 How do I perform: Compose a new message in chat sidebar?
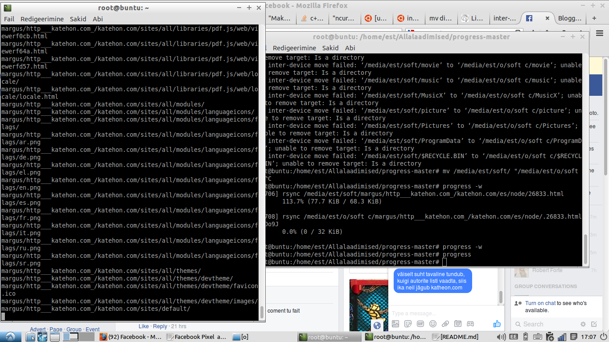pyautogui.click(x=594, y=324)
